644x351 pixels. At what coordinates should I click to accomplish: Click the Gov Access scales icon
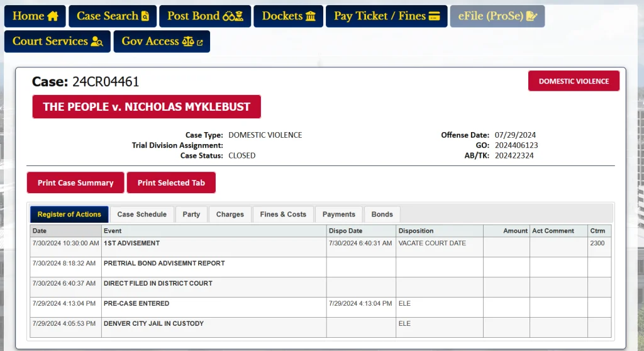[x=188, y=42]
